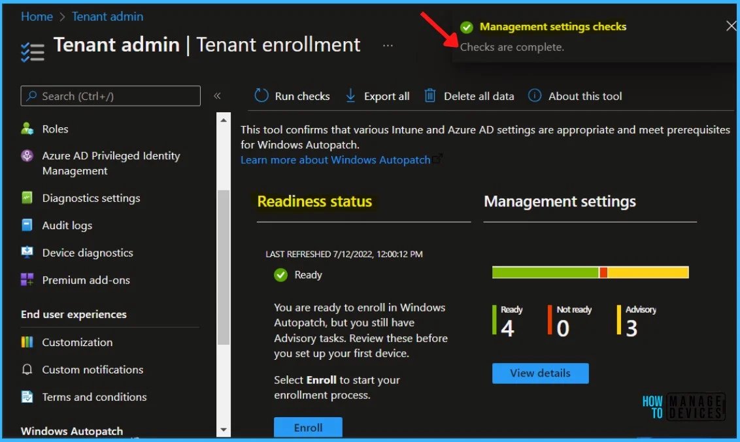Viewport: 740px width, 442px height.
Task: Click the Advisory count 3
Action: [631, 328]
